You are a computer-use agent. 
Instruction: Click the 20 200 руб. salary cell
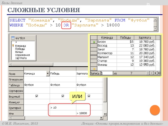point(145,53)
